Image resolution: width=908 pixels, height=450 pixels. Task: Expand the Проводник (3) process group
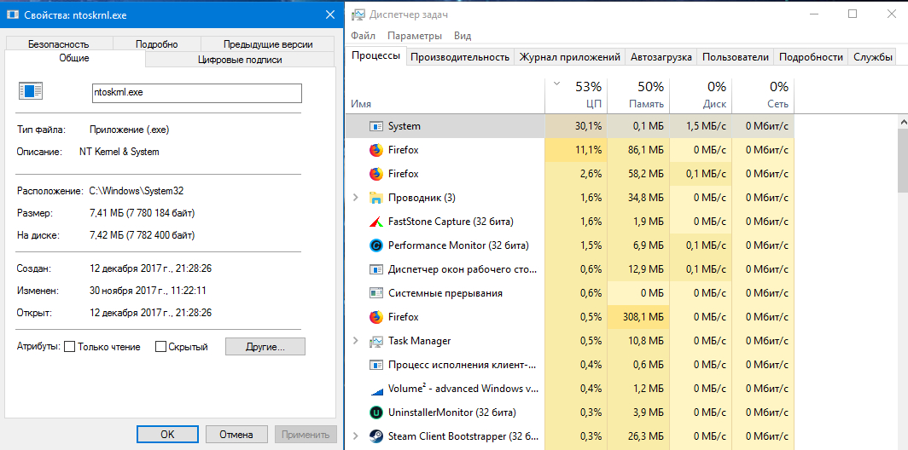coord(356,198)
